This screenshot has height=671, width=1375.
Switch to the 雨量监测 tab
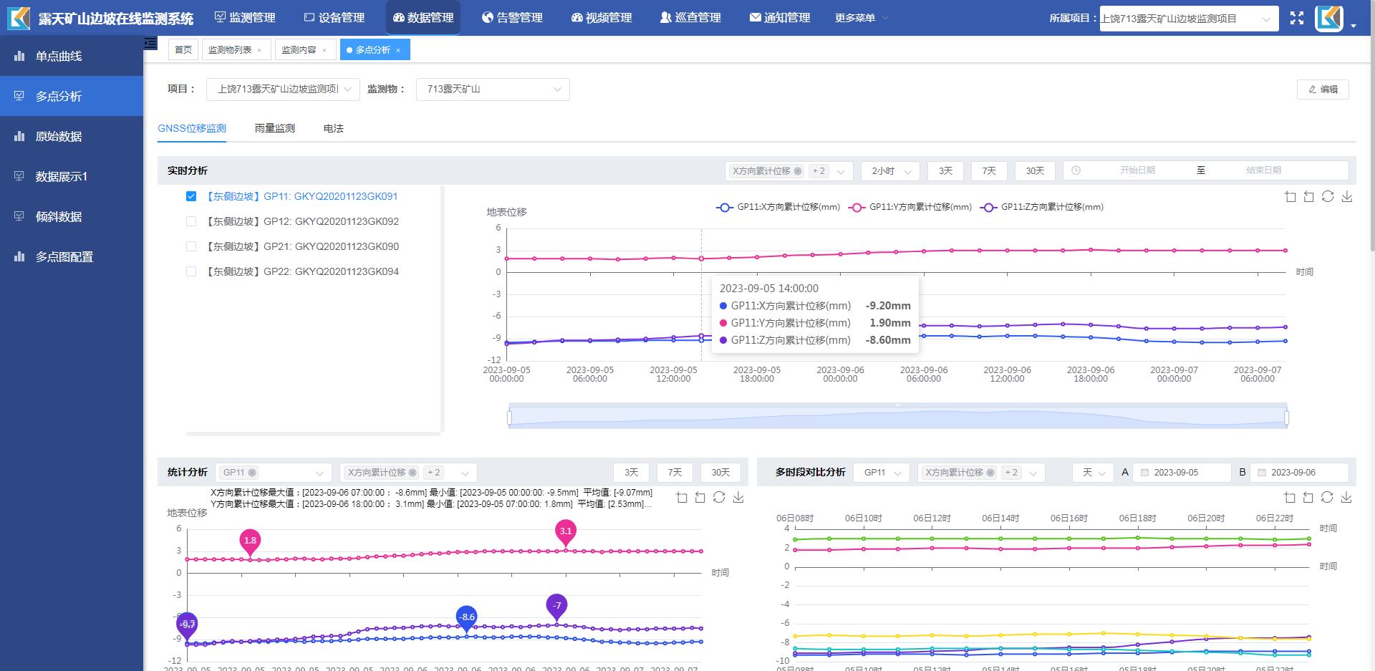275,128
